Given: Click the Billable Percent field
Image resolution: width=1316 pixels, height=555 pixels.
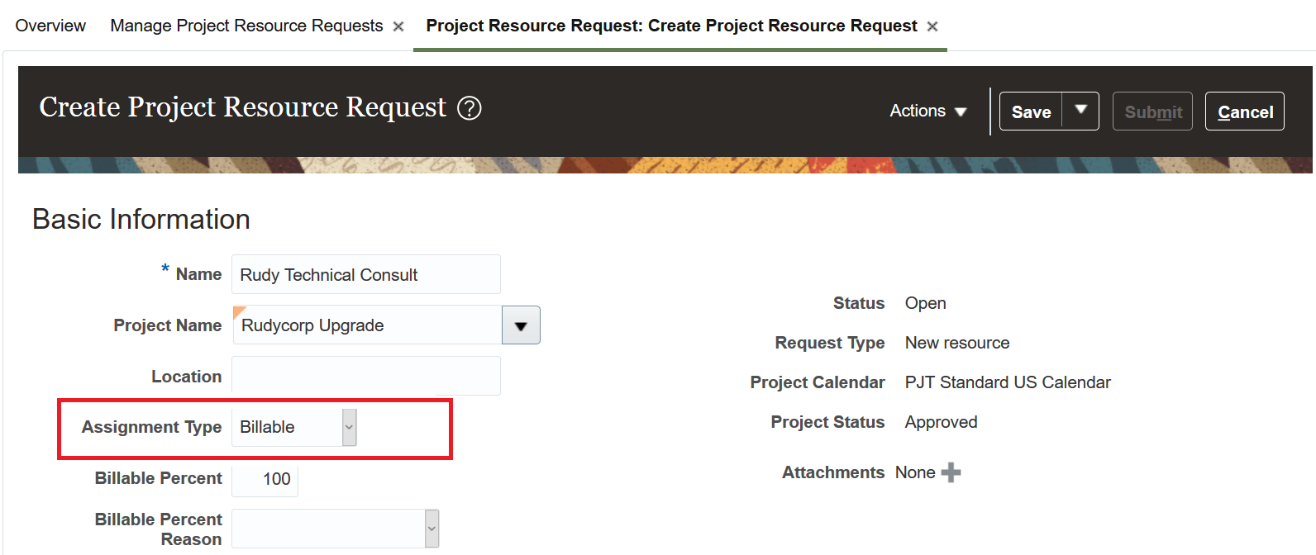Looking at the screenshot, I should tap(265, 479).
